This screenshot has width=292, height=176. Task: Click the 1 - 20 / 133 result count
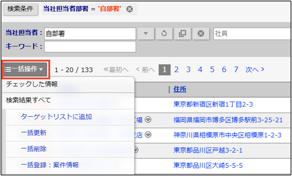tap(74, 70)
